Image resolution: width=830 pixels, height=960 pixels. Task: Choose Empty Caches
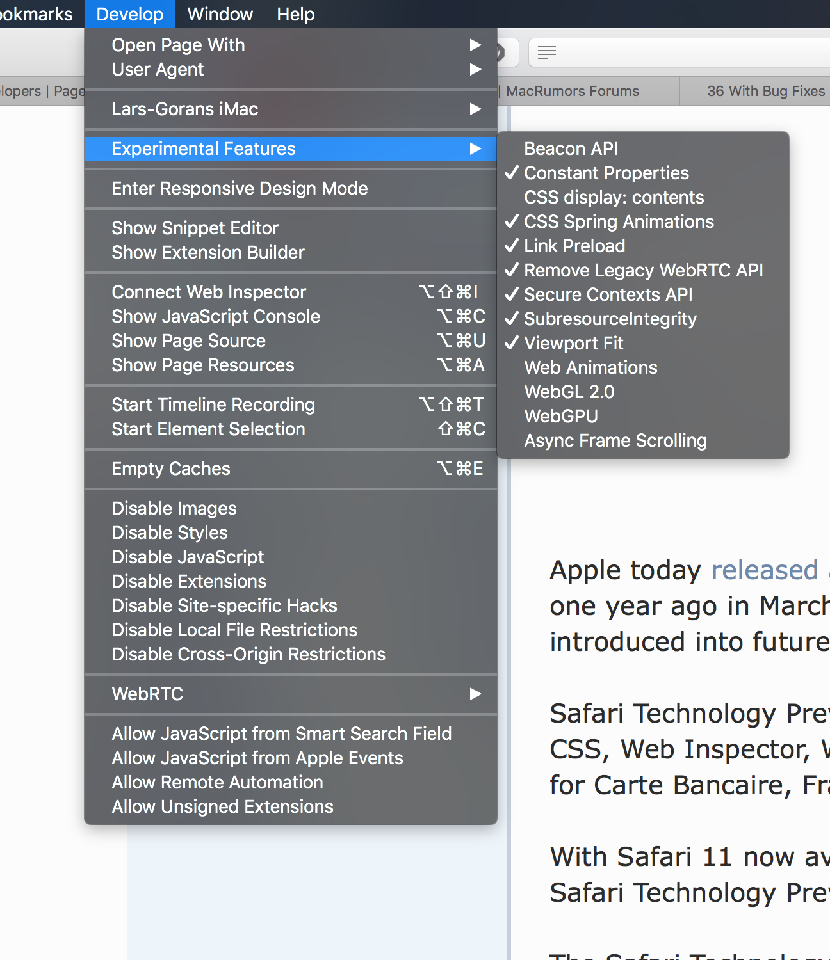click(x=291, y=468)
